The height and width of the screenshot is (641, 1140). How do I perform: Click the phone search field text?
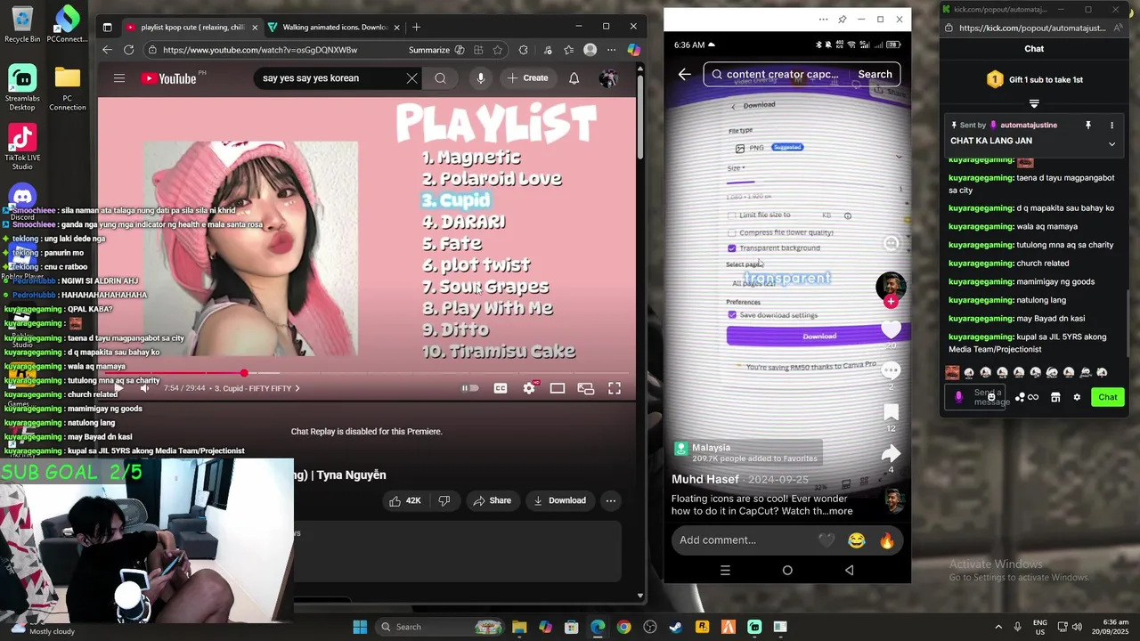(x=782, y=75)
